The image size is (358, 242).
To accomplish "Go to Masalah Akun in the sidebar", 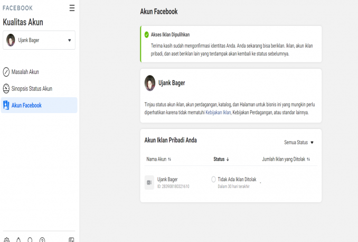I will click(25, 72).
